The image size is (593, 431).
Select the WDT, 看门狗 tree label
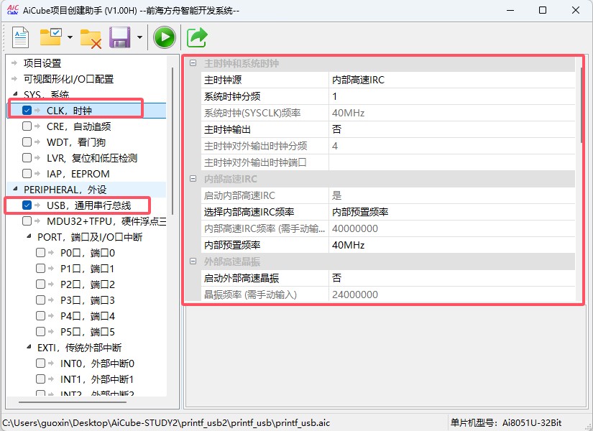tap(76, 142)
